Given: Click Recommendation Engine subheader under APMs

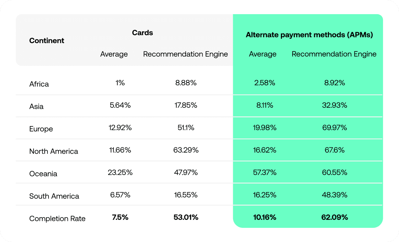Looking at the screenshot, I should (x=334, y=54).
